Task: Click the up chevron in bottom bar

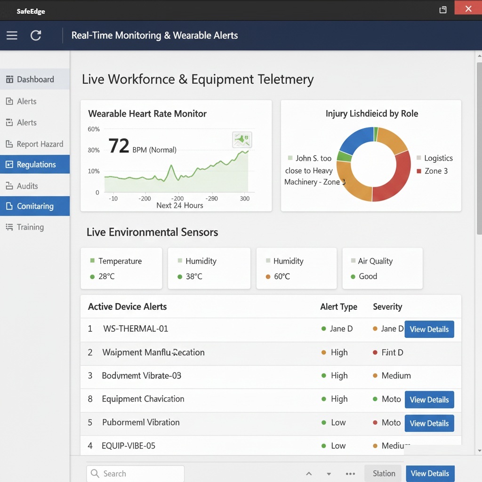Action: (309, 474)
